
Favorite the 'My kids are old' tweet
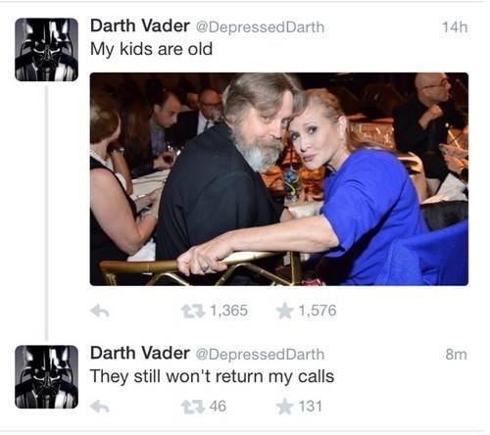284,311
